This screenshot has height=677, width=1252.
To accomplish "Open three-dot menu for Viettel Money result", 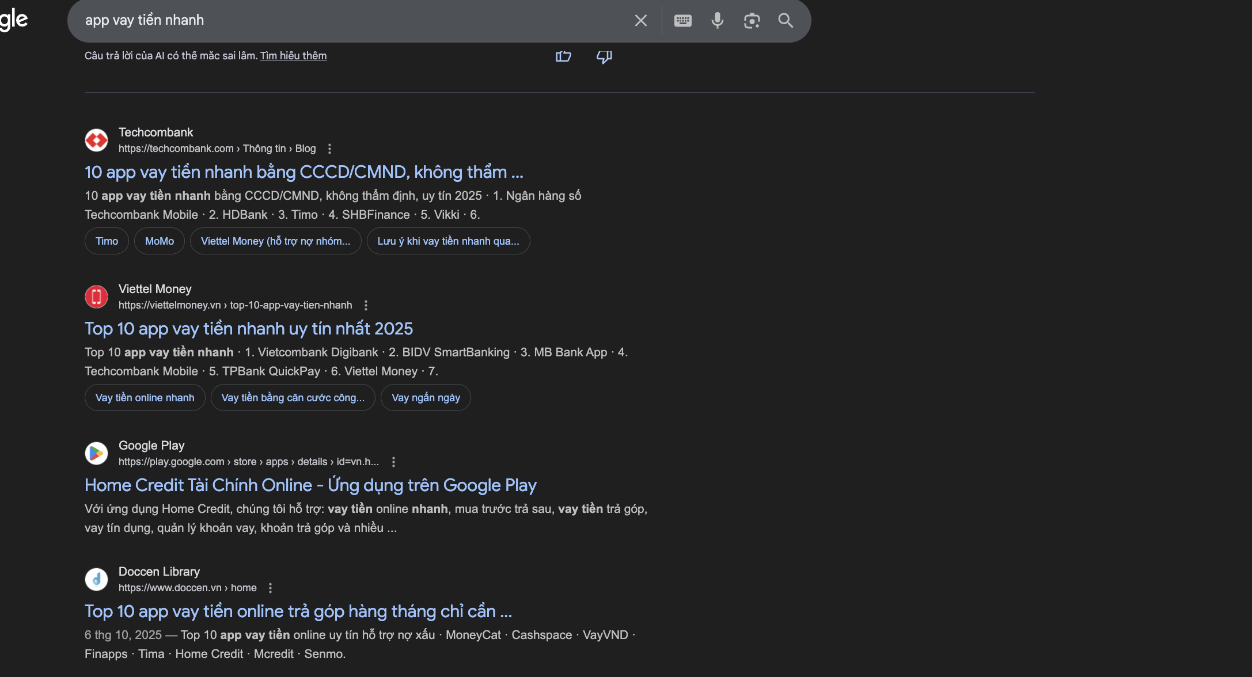I will coord(366,305).
